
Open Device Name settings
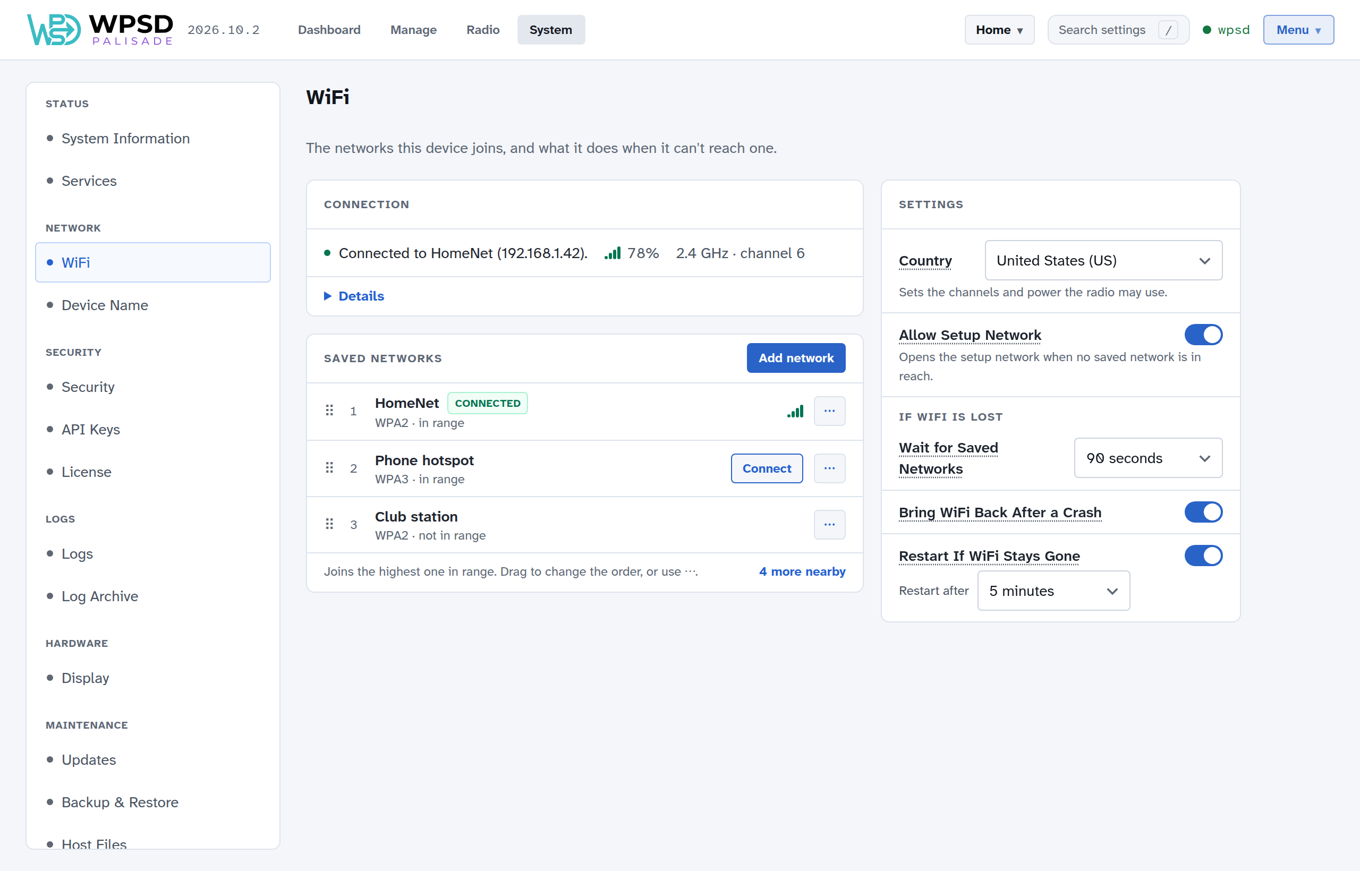pyautogui.click(x=153, y=305)
